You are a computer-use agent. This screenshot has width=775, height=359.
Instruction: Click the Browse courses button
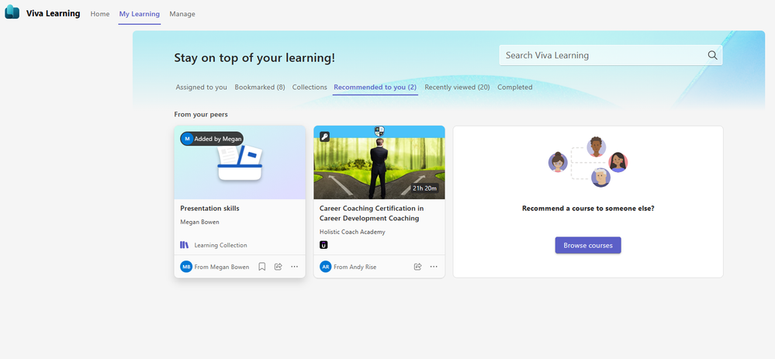tap(588, 245)
